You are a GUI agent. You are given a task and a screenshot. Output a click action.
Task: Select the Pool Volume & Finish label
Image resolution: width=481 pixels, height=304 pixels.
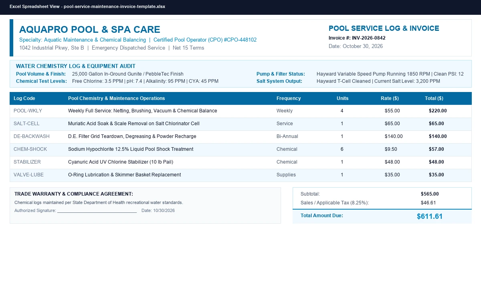pos(41,74)
